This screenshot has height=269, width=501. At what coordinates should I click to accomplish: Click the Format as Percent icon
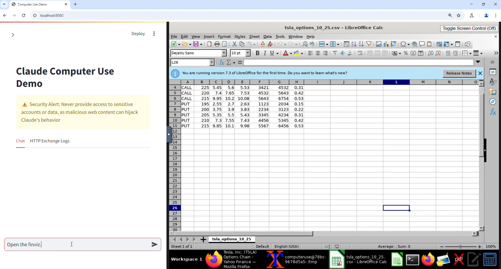(x=405, y=53)
